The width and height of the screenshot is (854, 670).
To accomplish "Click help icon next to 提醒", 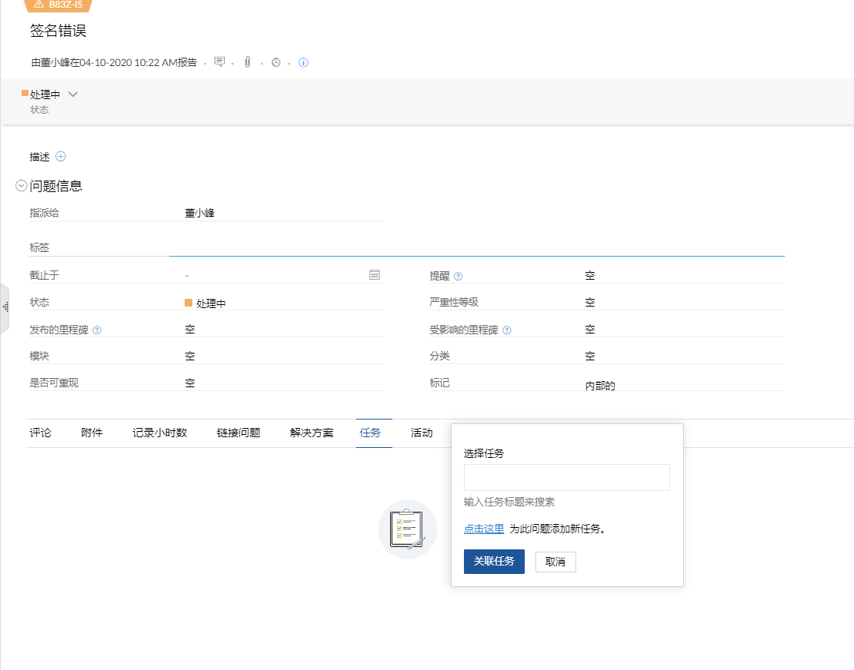I will coord(459,276).
